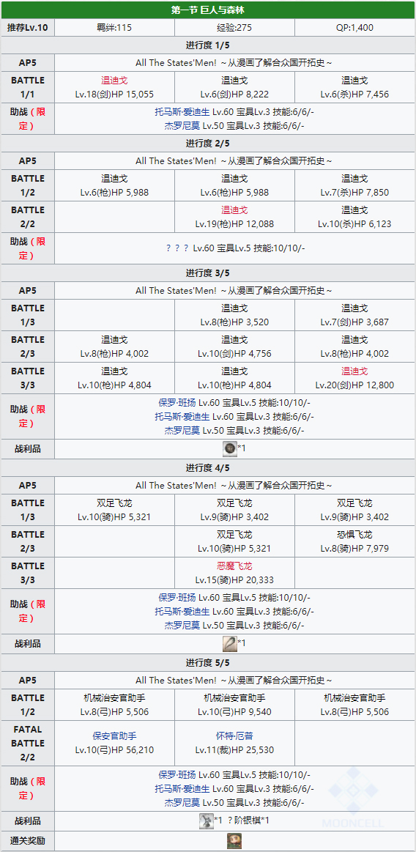
Task: Open 保罗·班扬 link in 进行度 4/5 support
Action: (177, 599)
